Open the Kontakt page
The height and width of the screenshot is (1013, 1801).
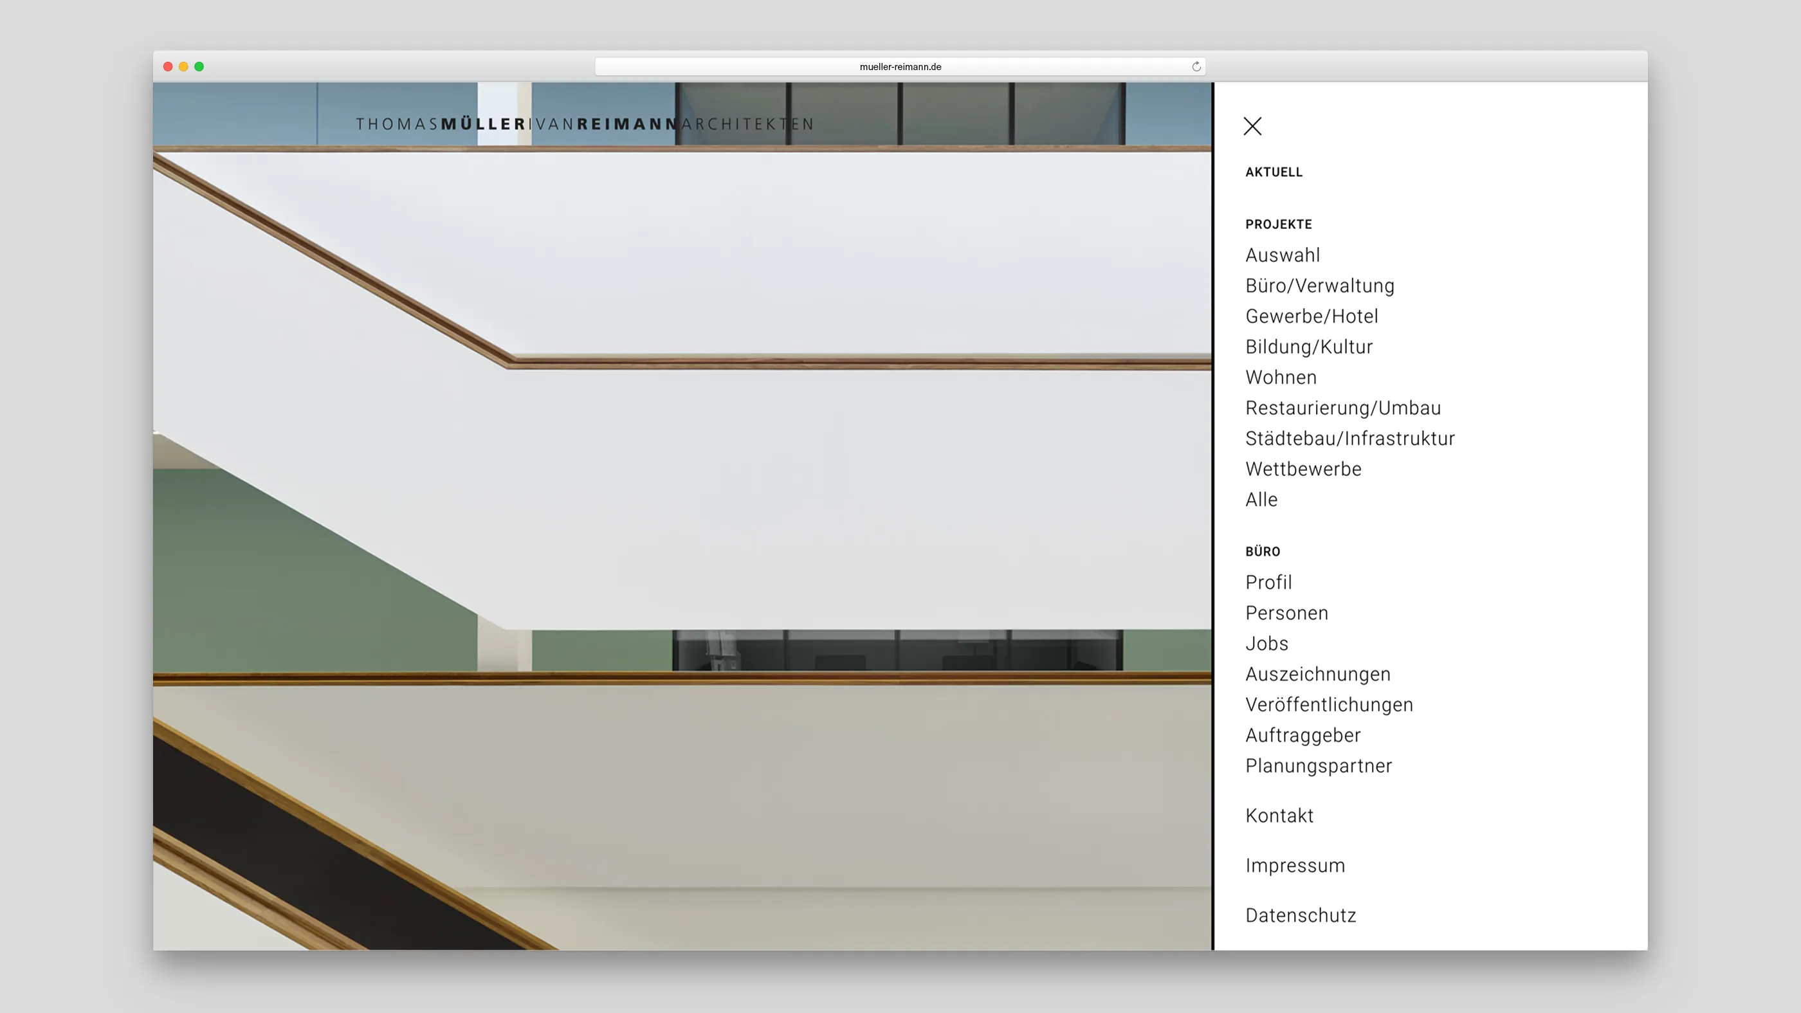pyautogui.click(x=1279, y=816)
